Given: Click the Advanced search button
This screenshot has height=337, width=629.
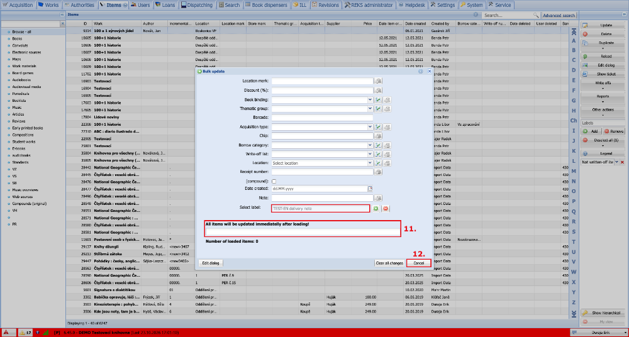Looking at the screenshot, I should coord(559,15).
